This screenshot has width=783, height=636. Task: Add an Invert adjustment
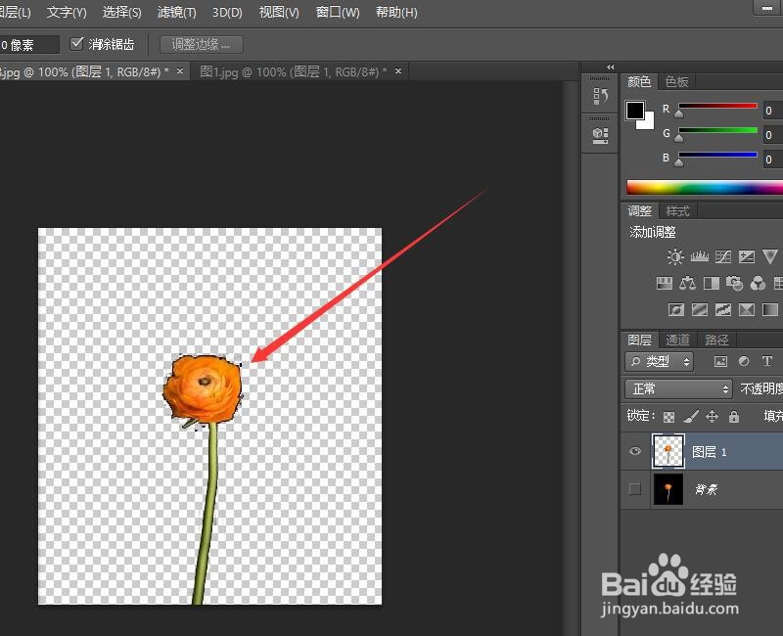tap(675, 310)
